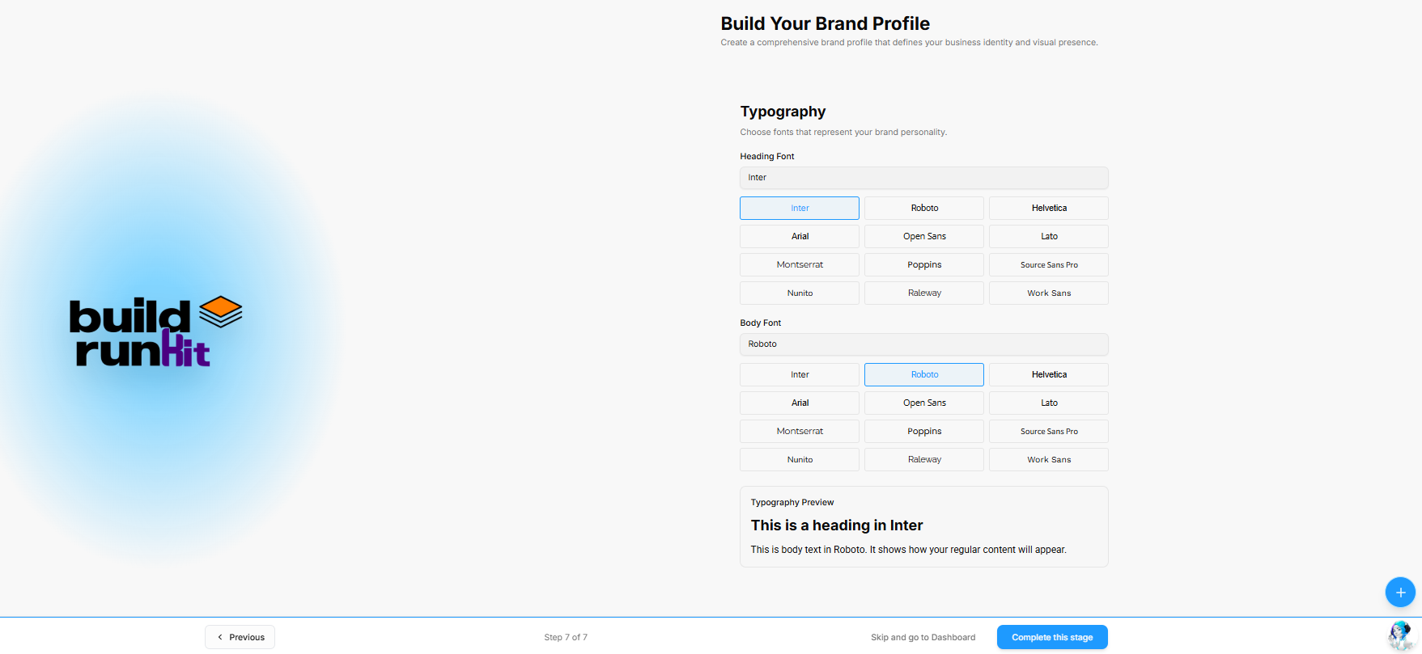
Task: Click the Body Font input field
Action: click(x=923, y=344)
